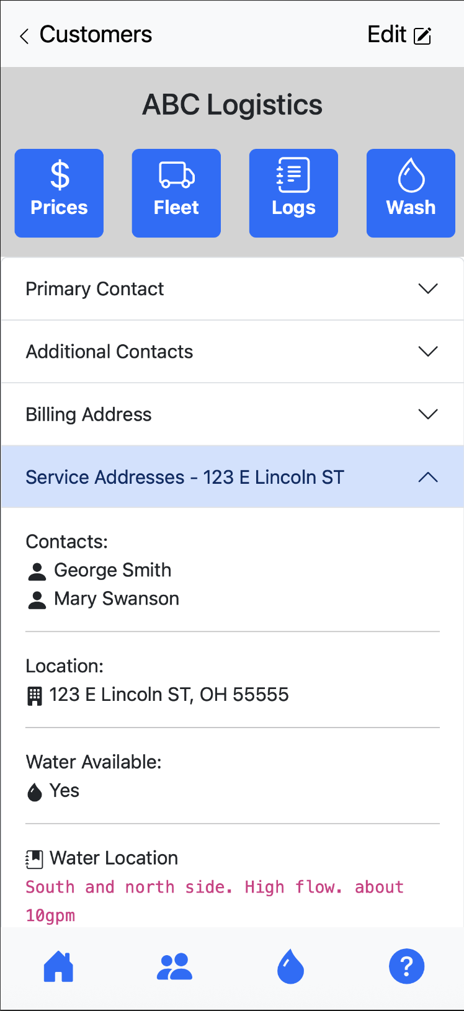Expand the Additional Contacts section
This screenshot has height=1011, width=464.
click(x=232, y=352)
